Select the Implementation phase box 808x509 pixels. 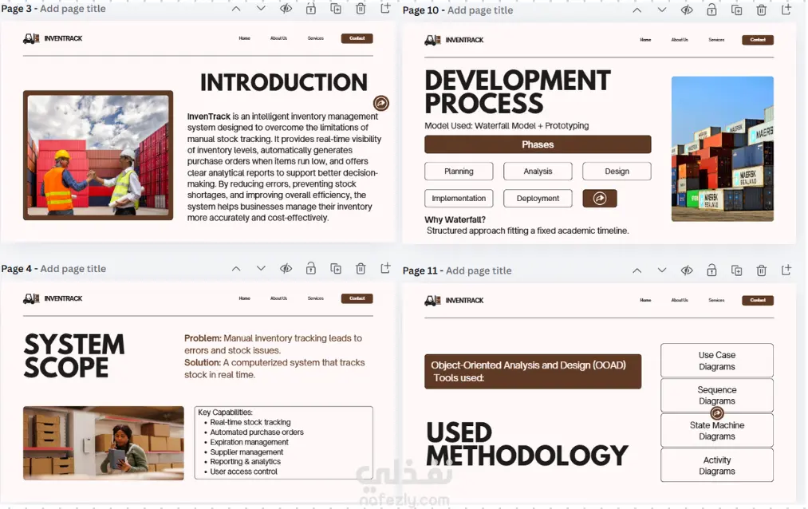click(x=459, y=199)
